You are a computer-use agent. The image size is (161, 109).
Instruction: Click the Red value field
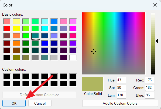[x=150, y=80]
